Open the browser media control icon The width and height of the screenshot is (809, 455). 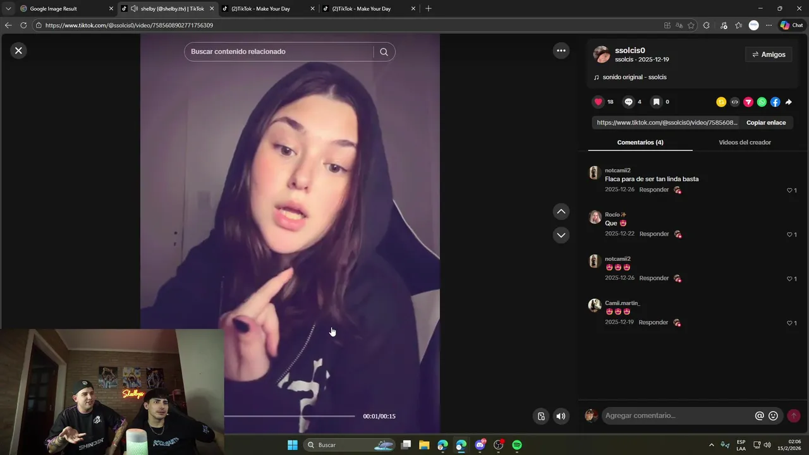(724, 25)
